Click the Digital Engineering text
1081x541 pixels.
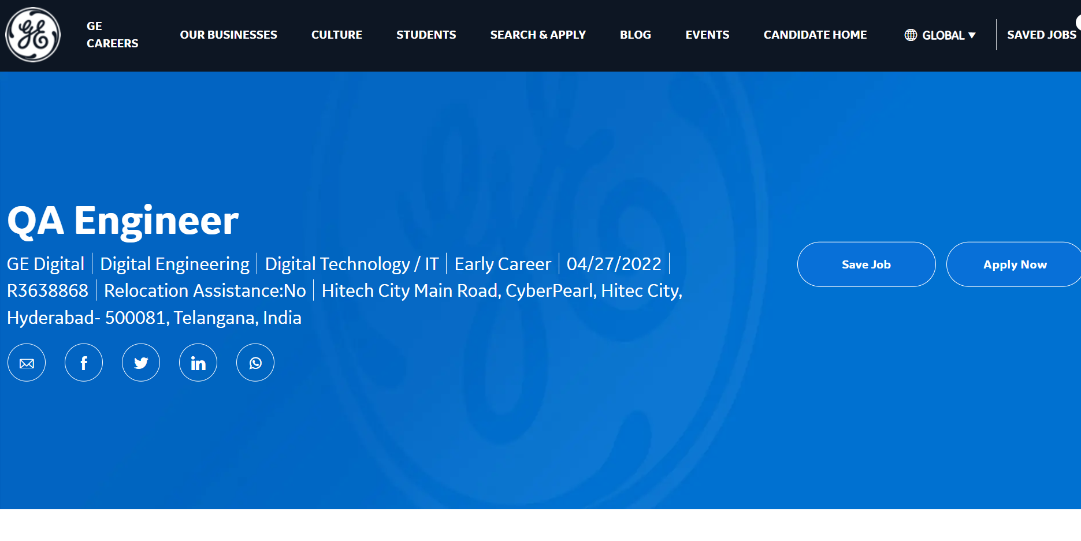pos(174,264)
